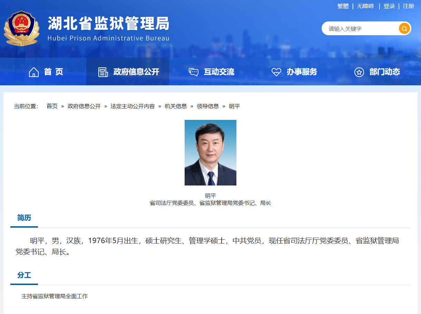
Task: Open the 办事服务 navigation menu
Action: [x=302, y=72]
